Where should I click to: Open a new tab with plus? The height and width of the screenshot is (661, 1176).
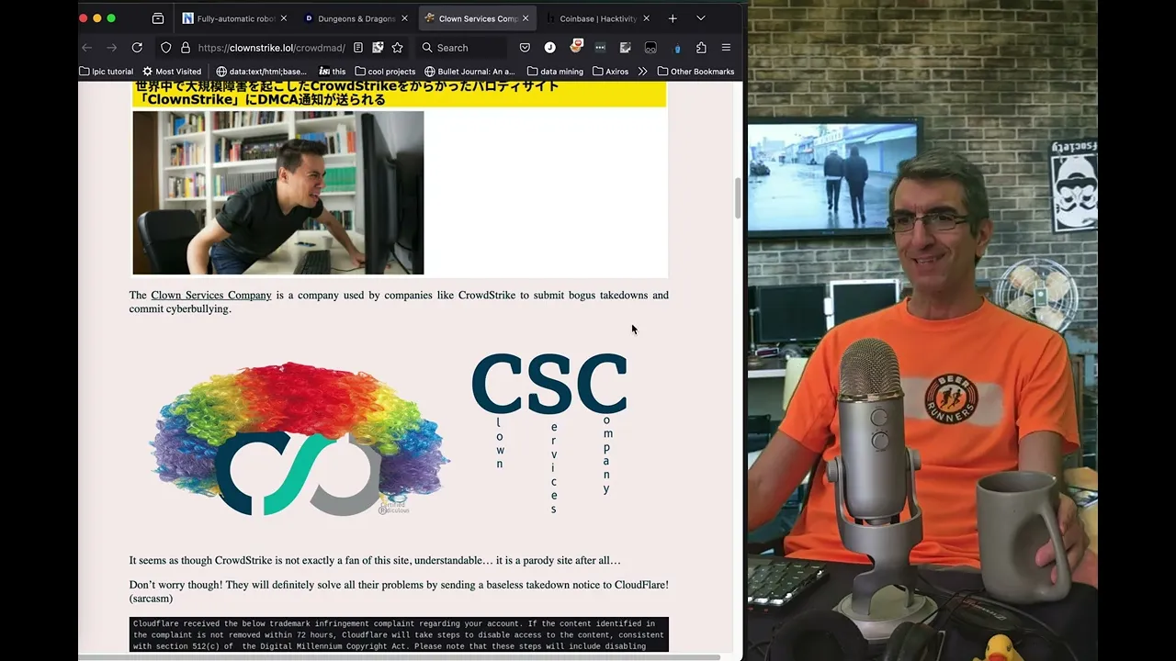[673, 18]
